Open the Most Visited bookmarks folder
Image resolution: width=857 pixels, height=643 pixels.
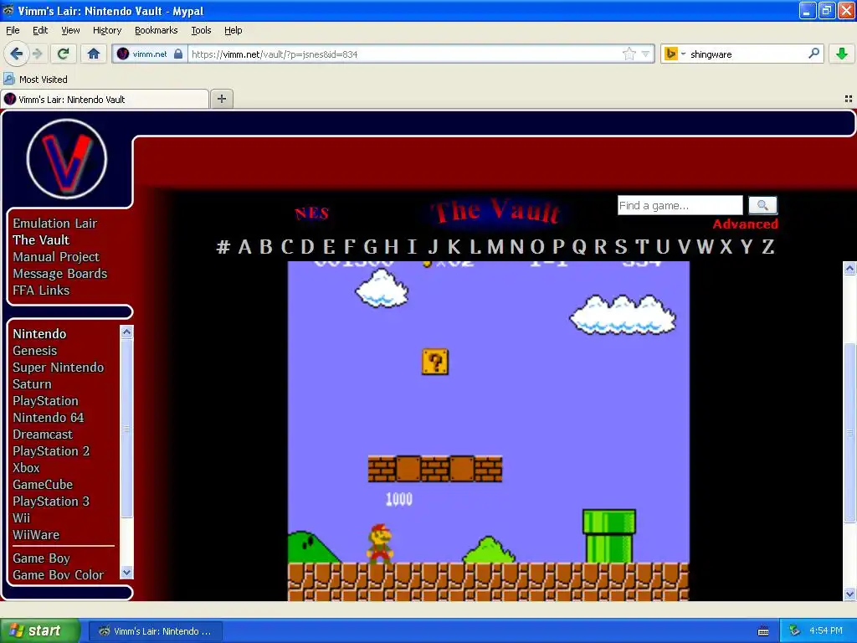coord(35,80)
